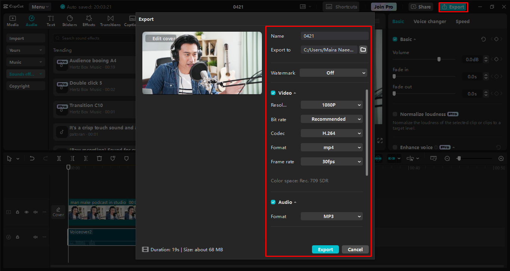Expand the Music category in sidebar
The image size is (510, 271).
[25, 62]
